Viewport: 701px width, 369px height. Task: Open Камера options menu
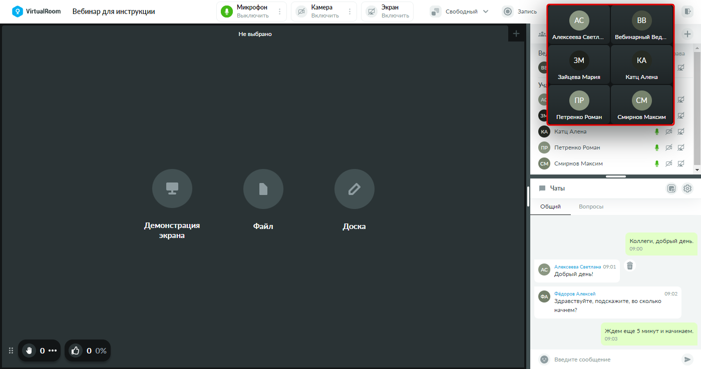click(x=349, y=11)
